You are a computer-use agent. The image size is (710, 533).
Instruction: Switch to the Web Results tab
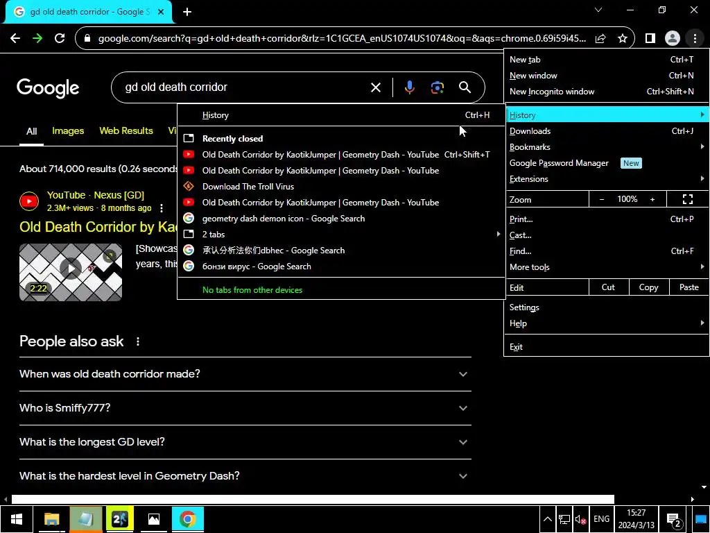point(126,131)
